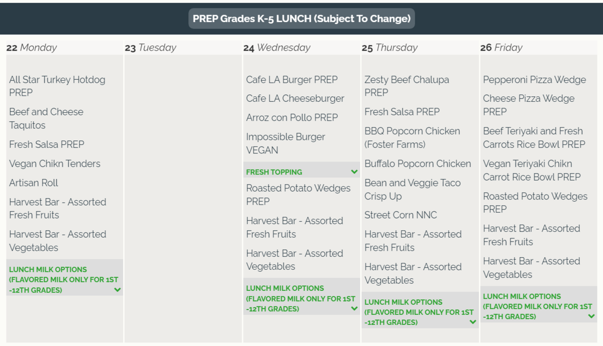Click Impossible Burger VEGAN entry
This screenshot has height=346, width=603.
click(x=285, y=143)
